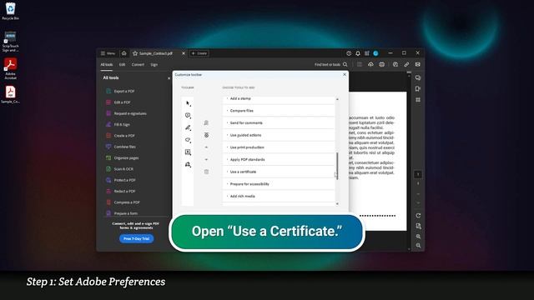Open the Acrobat hamburger Menu
Viewport: 534px width, 300px height.
108,53
